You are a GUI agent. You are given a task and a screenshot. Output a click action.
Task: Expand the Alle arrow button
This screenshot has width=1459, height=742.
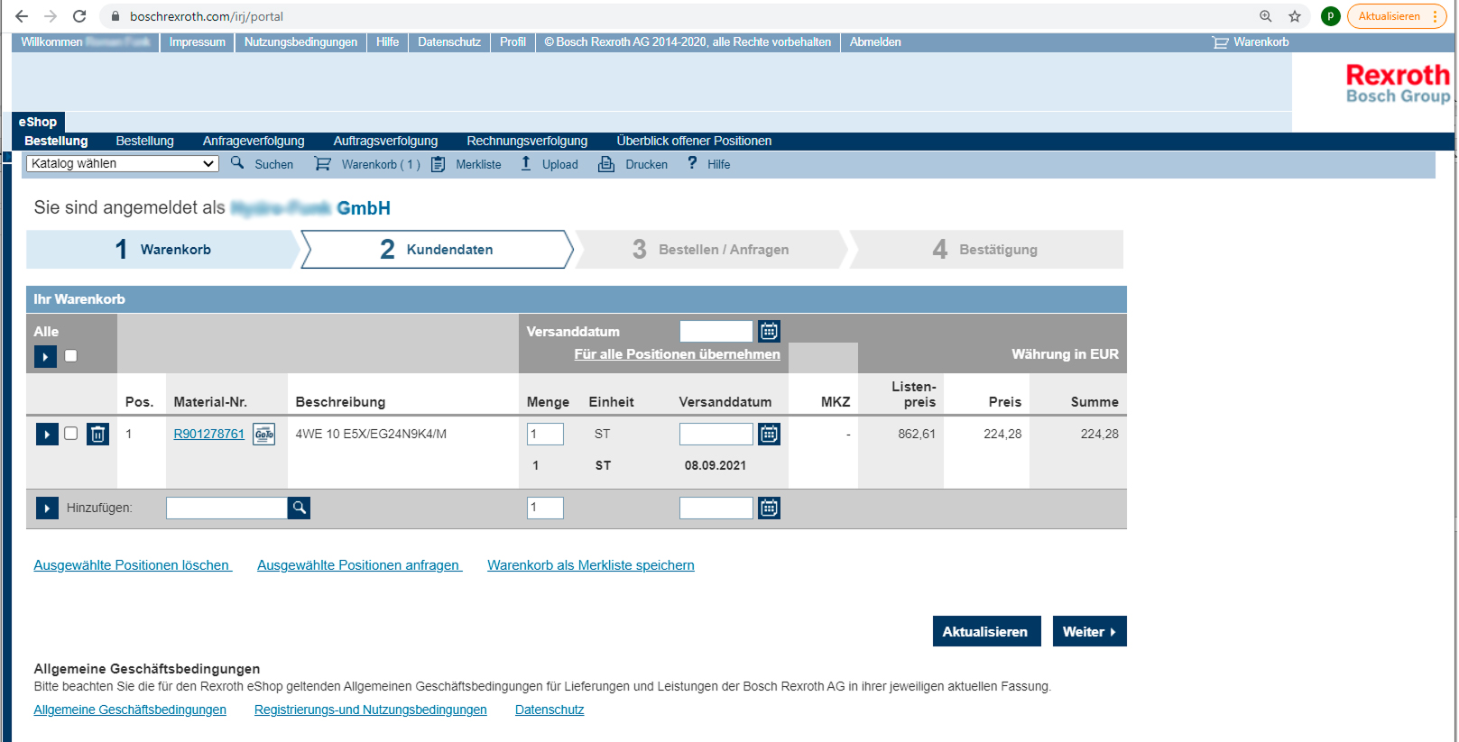point(45,357)
